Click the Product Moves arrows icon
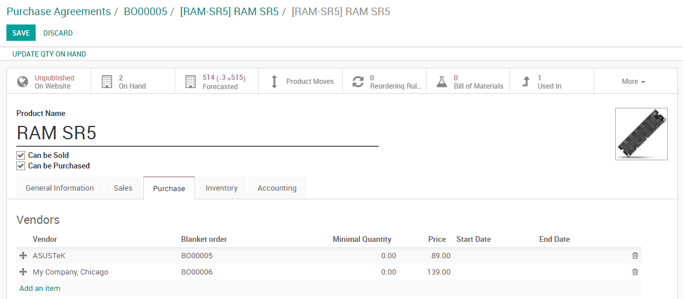This screenshot has height=299, width=683. point(274,82)
